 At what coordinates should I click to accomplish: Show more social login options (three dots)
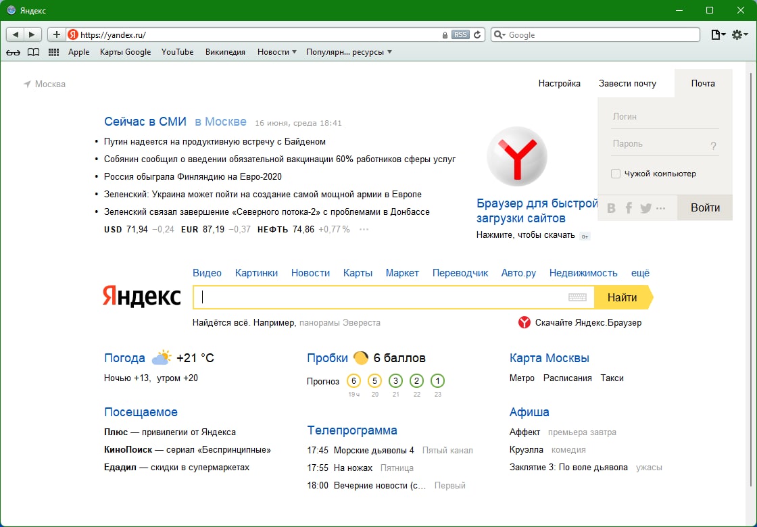click(662, 209)
